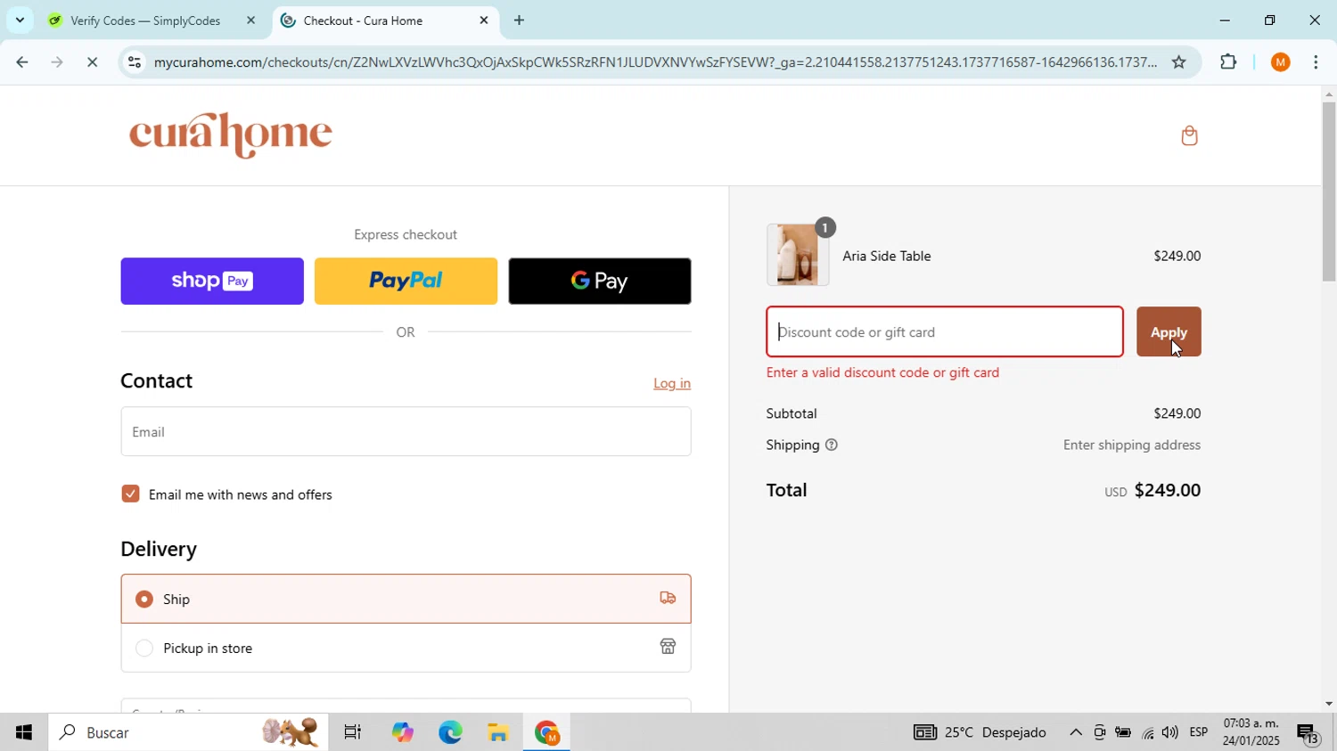Open File Explorer from taskbar

(x=498, y=732)
